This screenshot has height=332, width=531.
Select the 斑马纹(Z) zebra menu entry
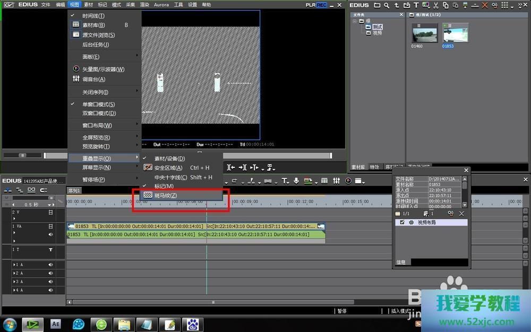point(165,195)
